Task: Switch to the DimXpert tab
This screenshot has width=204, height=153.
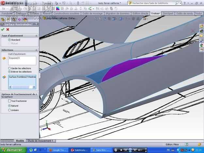Action: click(x=168, y=13)
